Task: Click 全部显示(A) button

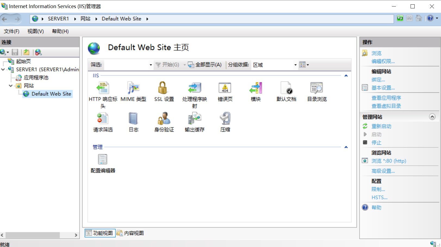Action: 205,65
